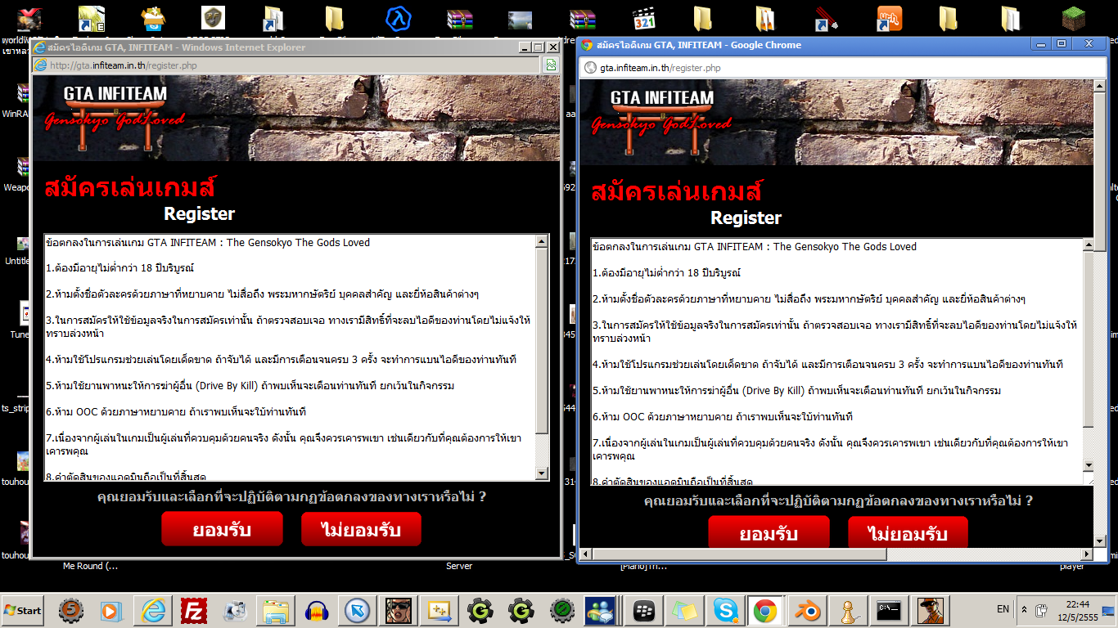
Task: Open Windows Media Player taskbar icon
Action: 112,610
